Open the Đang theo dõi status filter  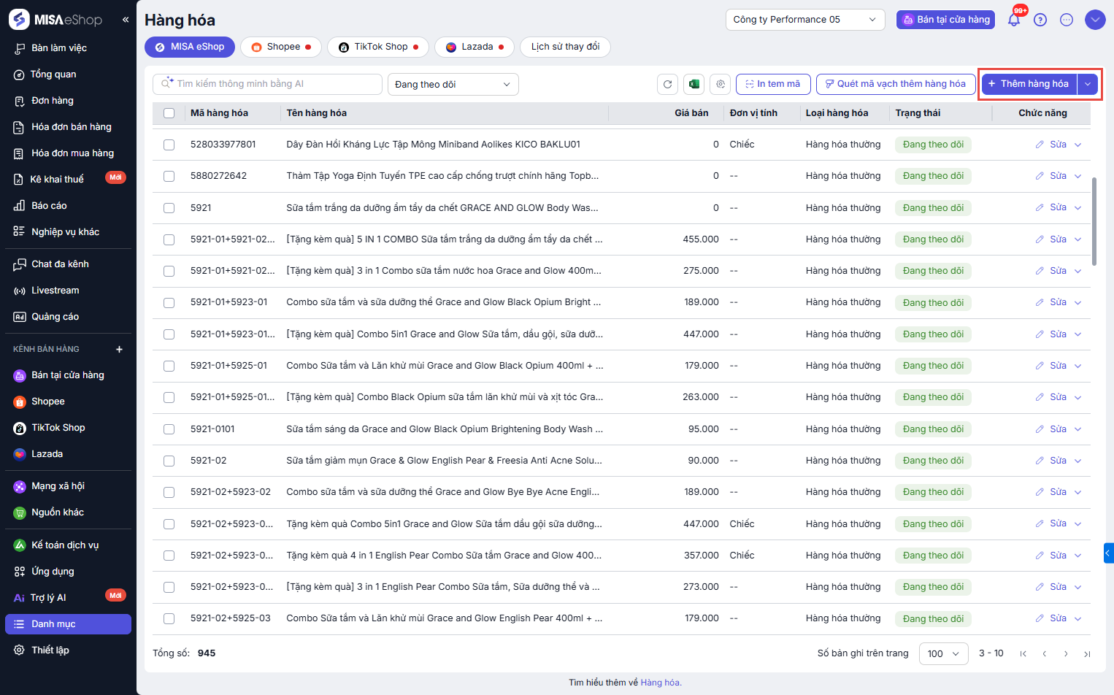[x=453, y=84]
